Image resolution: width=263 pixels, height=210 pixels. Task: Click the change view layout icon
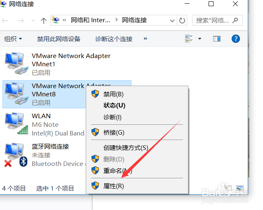(189, 39)
